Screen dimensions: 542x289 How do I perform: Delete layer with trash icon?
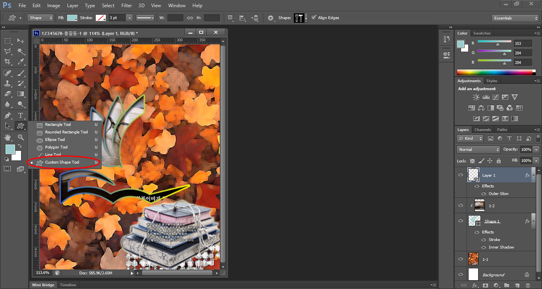528,285
